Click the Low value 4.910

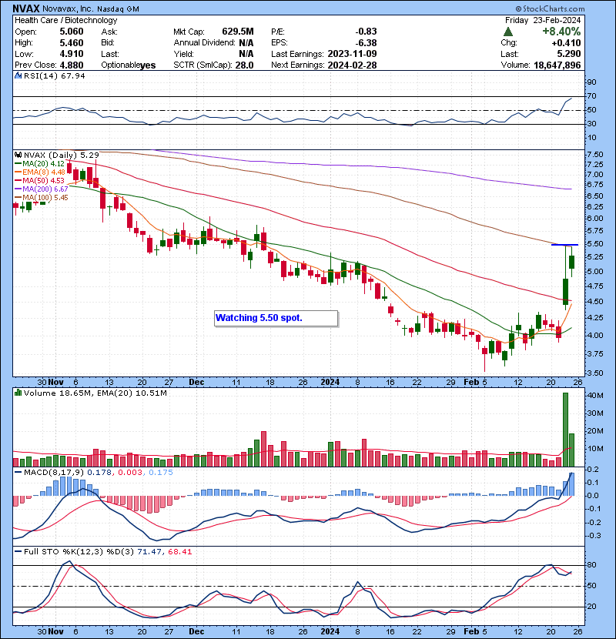tap(72, 54)
